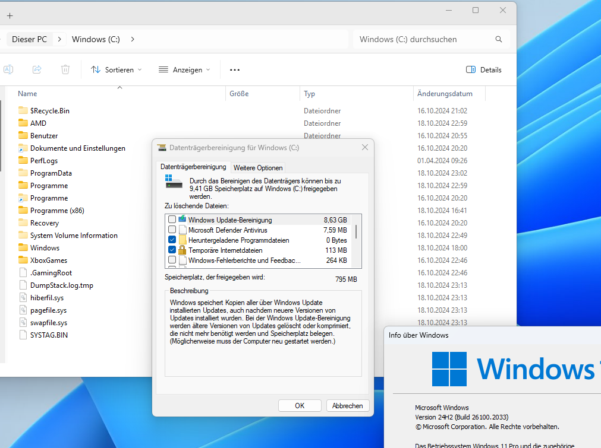This screenshot has height=448, width=601.
Task: Select the swapfile.sys file icon
Action: coord(23,323)
